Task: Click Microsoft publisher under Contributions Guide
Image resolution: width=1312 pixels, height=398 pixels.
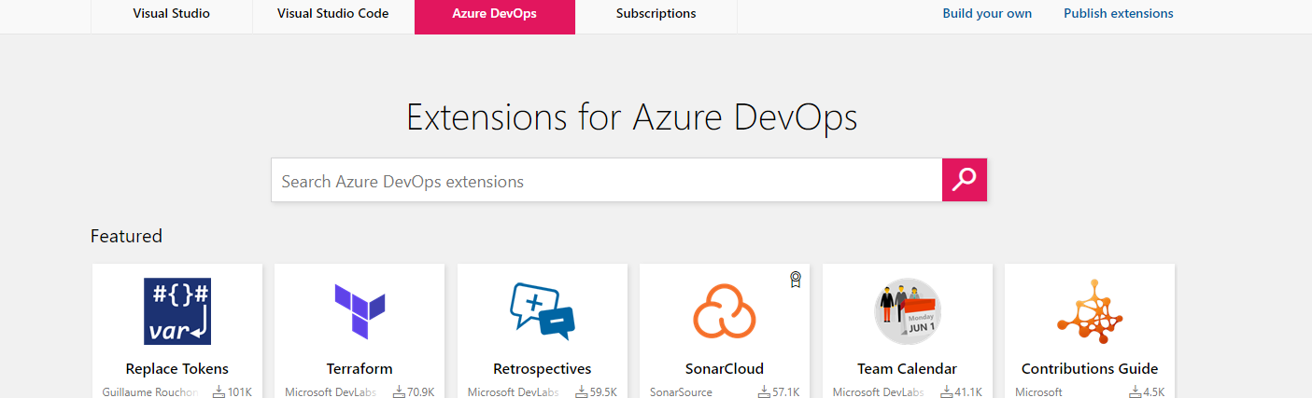Action: pyautogui.click(x=1038, y=392)
